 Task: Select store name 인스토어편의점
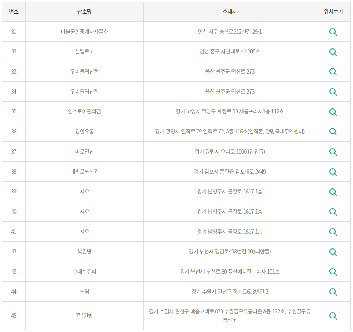point(84,111)
